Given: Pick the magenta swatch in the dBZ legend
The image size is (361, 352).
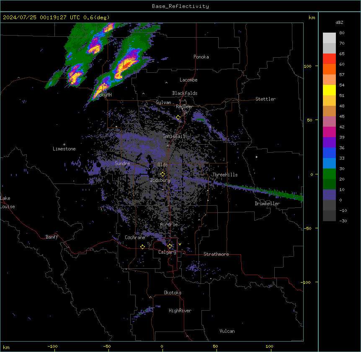Looking at the screenshot, I should point(329,132).
